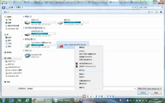Toggle the preview pane icon
Screen dimensions: 165x103
[156, 12]
